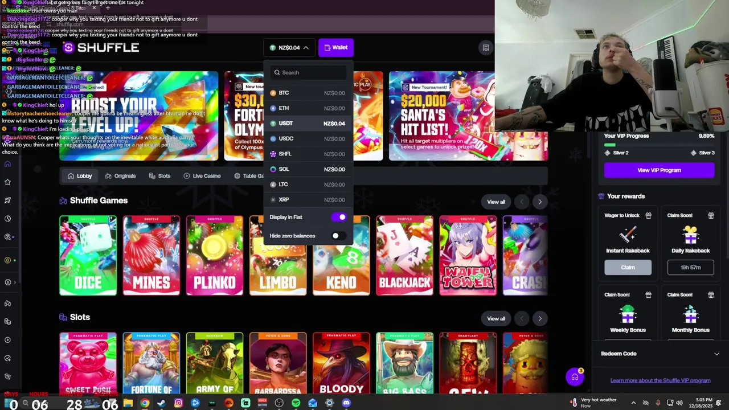Select LTC in currency list

tap(308, 184)
